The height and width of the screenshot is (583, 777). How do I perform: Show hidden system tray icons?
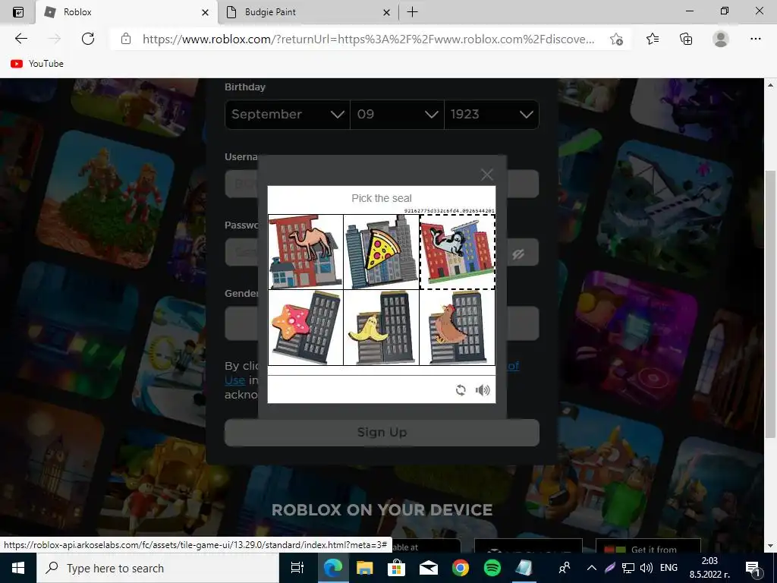tap(591, 568)
